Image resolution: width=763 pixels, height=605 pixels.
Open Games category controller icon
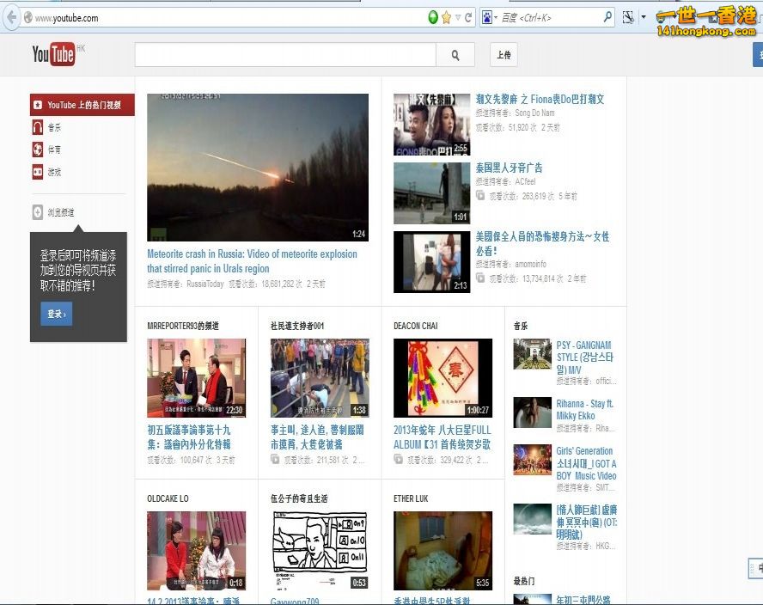tap(38, 172)
